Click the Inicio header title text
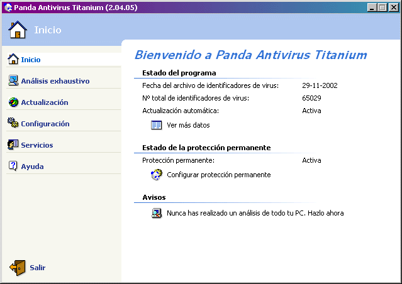The height and width of the screenshot is (284, 402). pos(48,30)
